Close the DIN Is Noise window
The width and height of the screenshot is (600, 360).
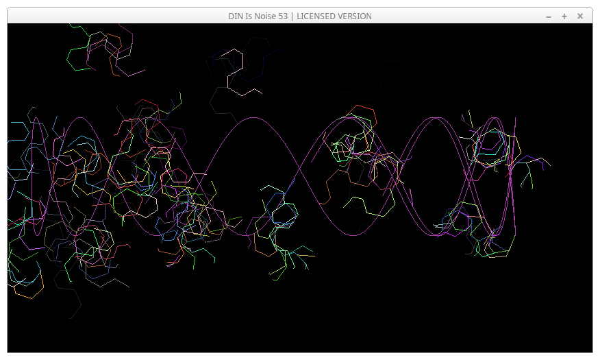point(580,16)
